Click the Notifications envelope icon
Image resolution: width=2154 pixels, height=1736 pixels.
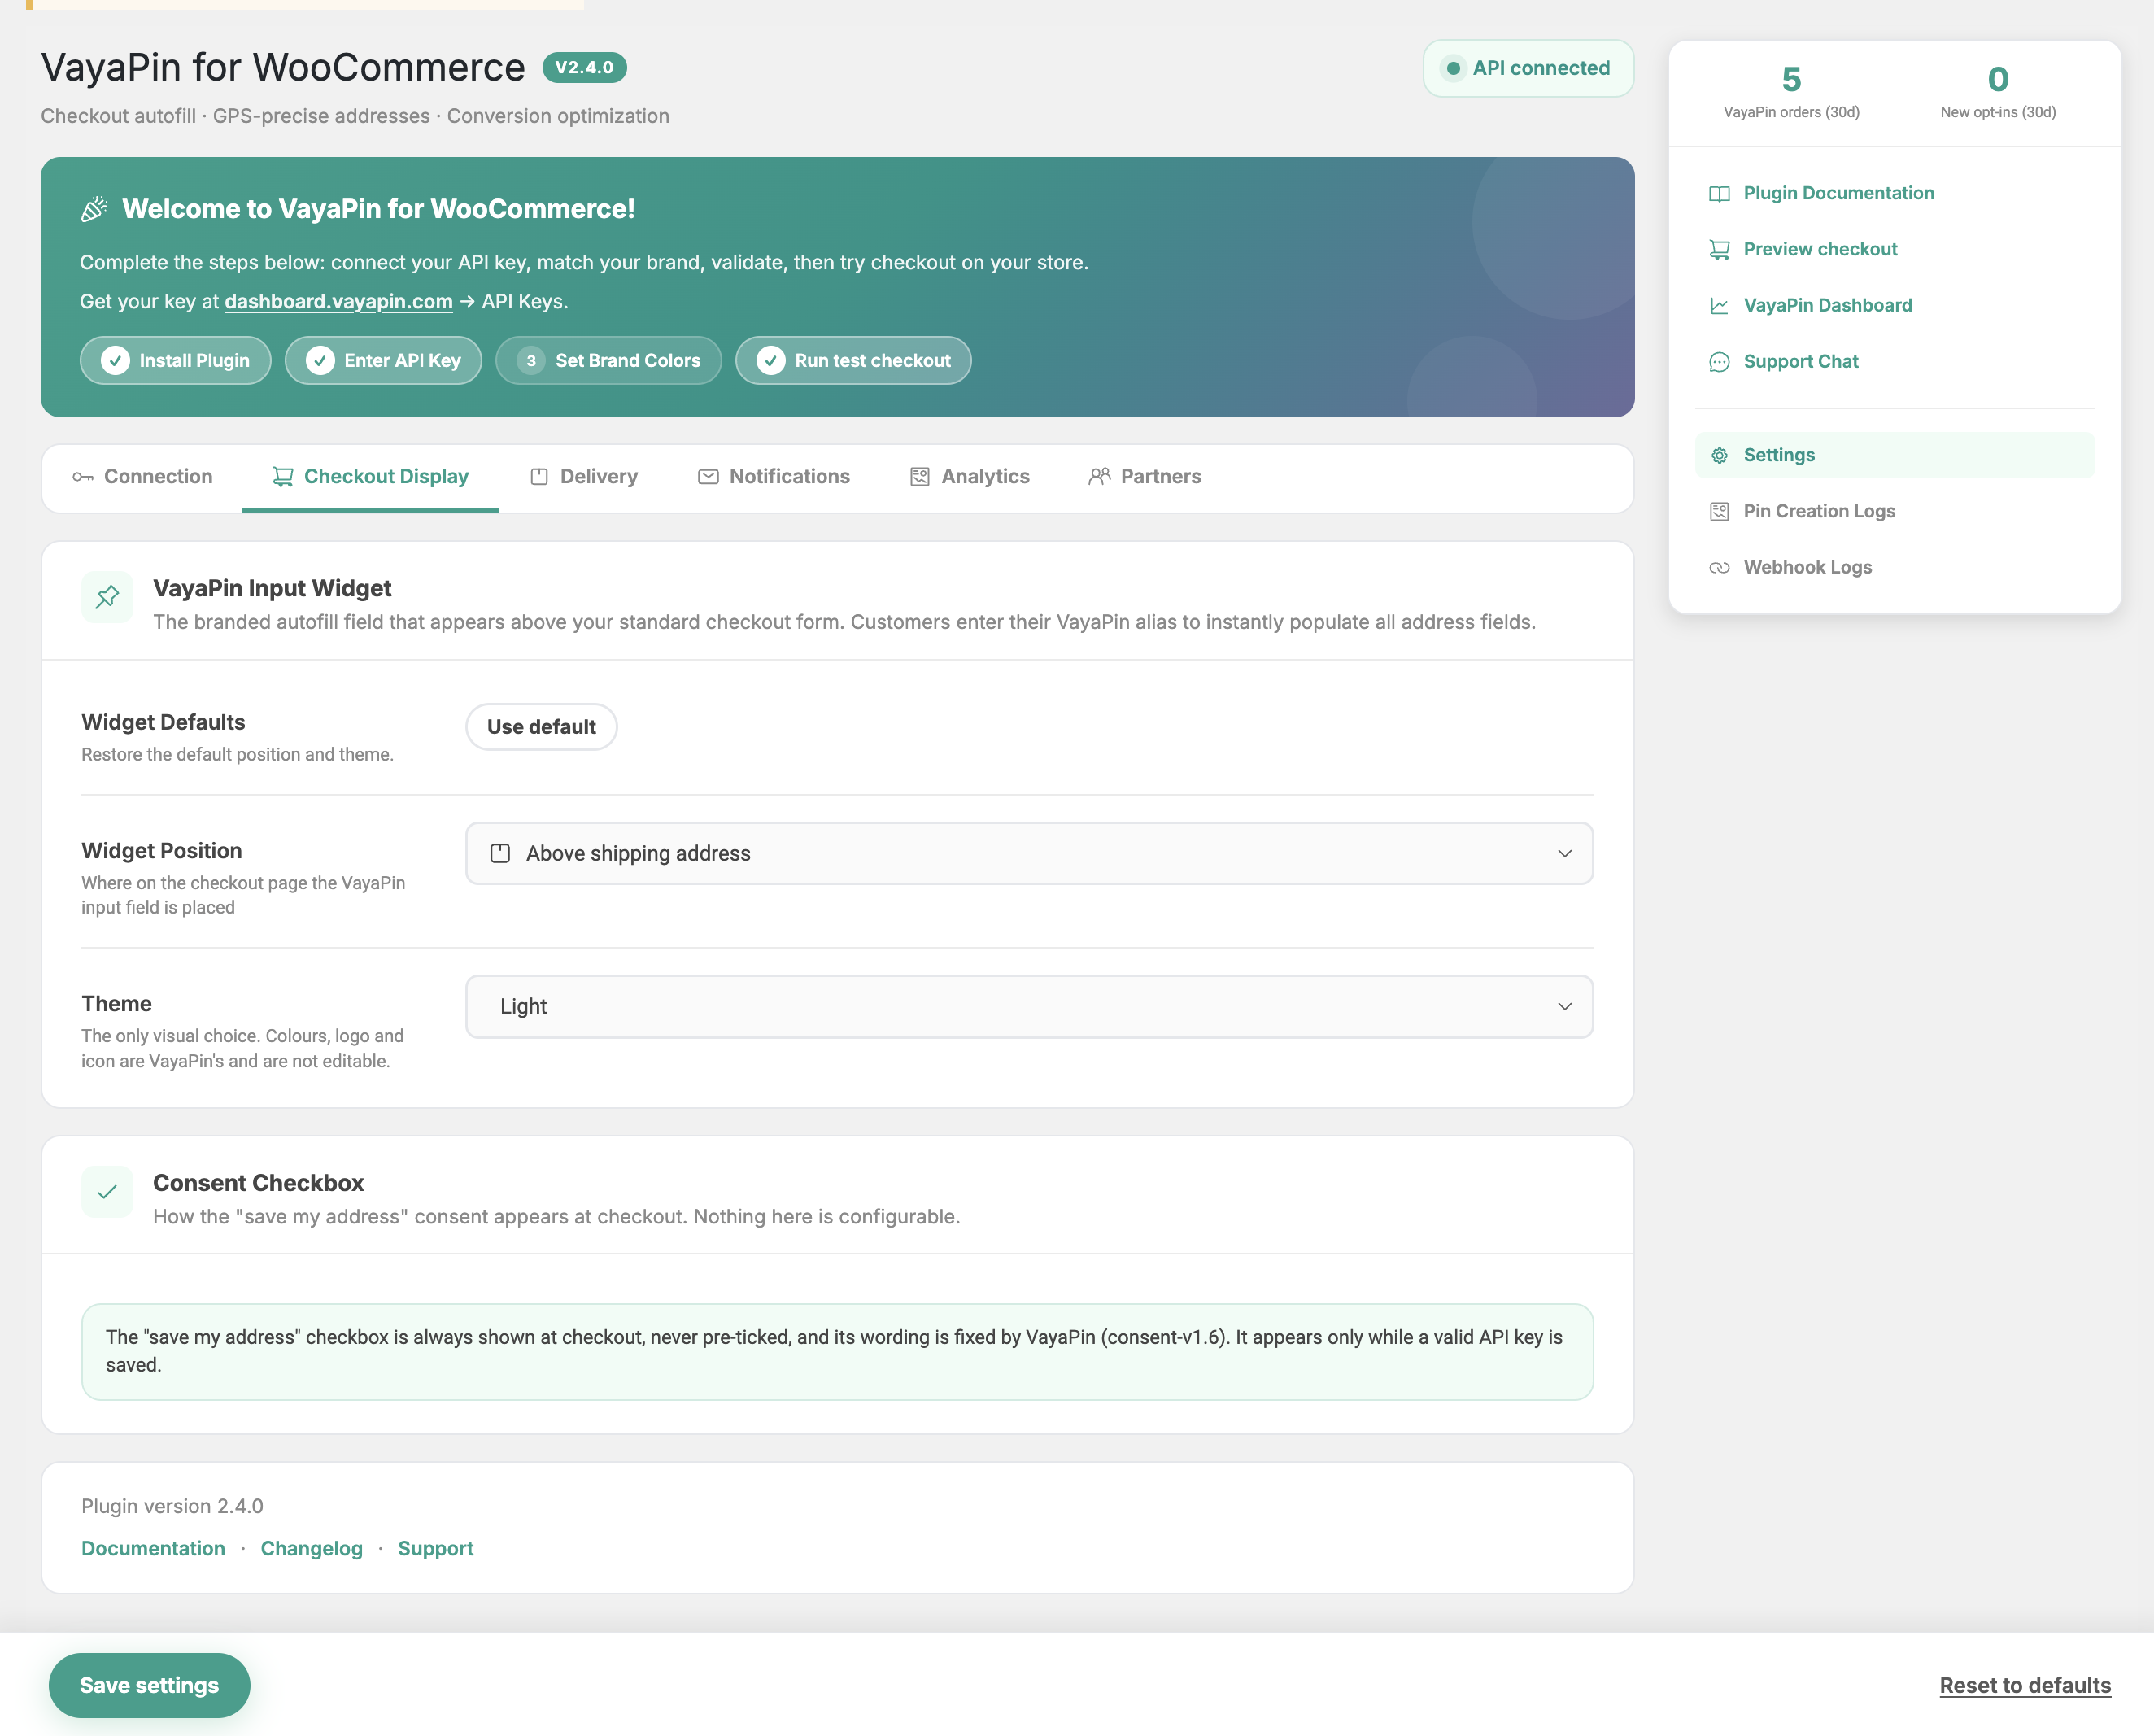(x=708, y=477)
